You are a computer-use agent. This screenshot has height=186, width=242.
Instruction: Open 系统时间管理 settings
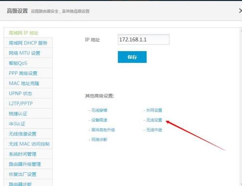23,154
